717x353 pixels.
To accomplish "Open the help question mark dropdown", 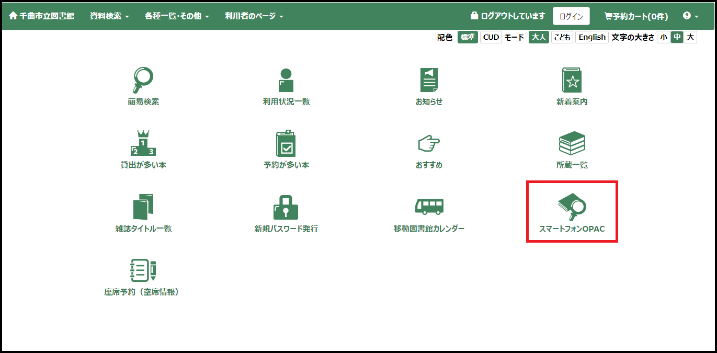I will (x=690, y=16).
